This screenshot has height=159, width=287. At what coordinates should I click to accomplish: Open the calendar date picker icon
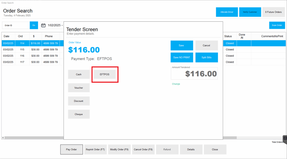coord(43,25)
